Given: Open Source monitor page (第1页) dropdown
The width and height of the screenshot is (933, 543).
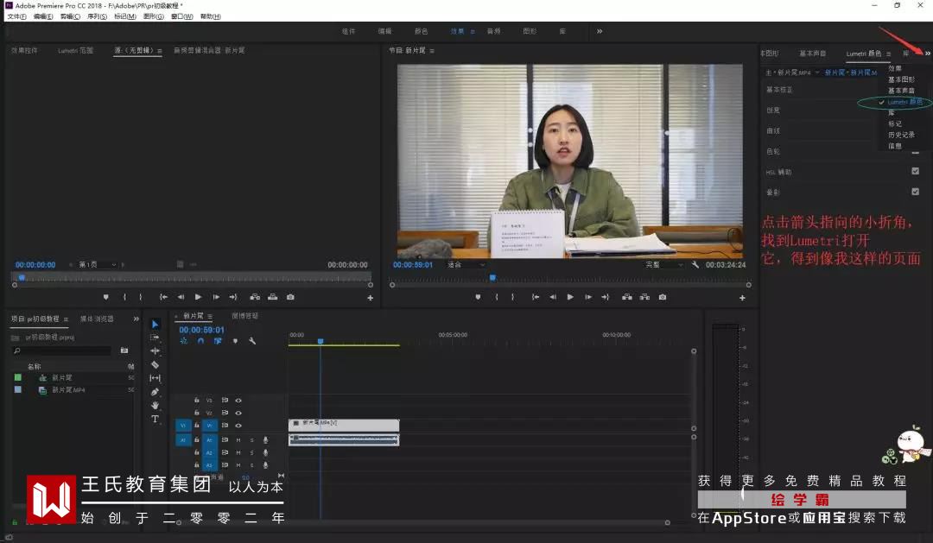Looking at the screenshot, I should click(x=97, y=265).
